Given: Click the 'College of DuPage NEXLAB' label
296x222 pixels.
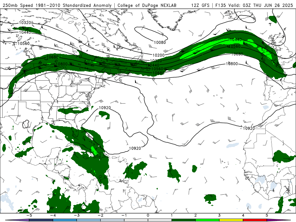Looking at the screenshot, I should tap(147, 5).
